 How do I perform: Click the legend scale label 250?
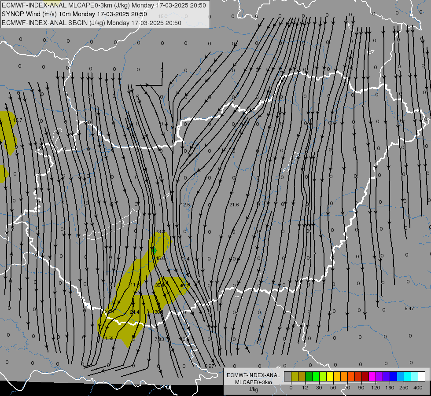tap(404, 388)
